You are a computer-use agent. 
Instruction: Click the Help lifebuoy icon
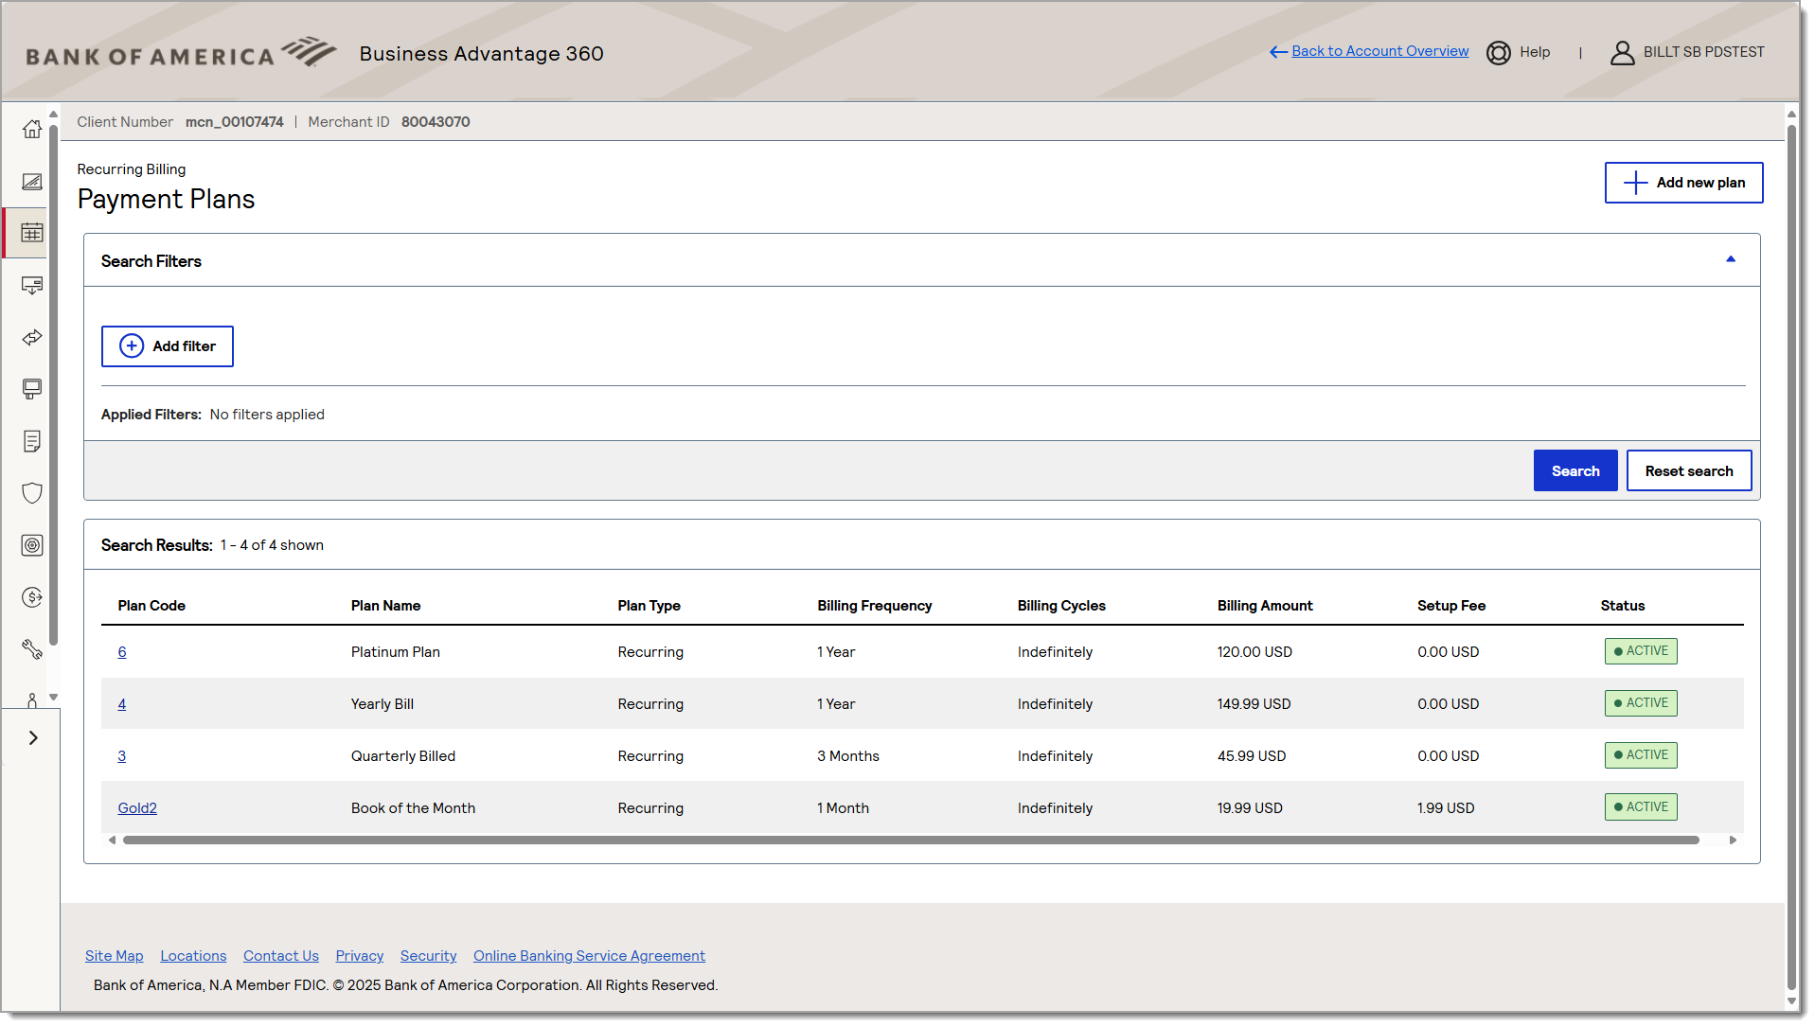click(1498, 53)
